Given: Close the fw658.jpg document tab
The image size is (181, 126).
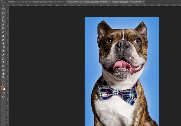Looking at the screenshot, I should [x=143, y=2].
